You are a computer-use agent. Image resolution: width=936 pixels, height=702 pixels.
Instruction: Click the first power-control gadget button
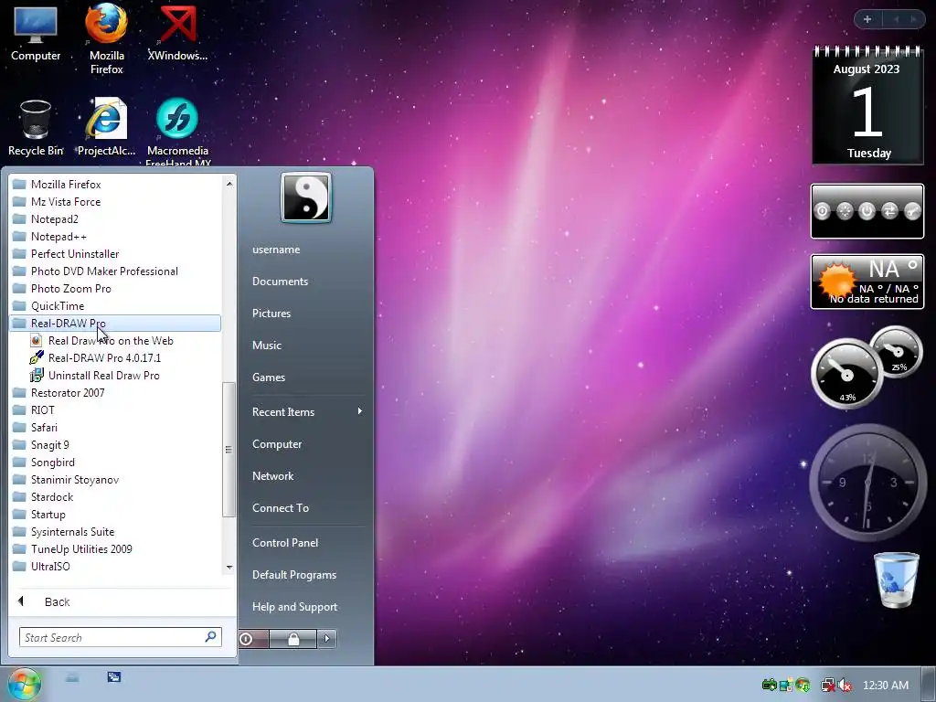822,211
